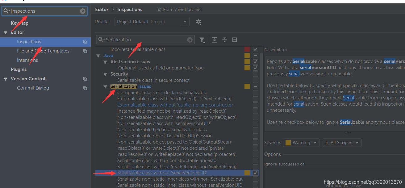Click the Editor breadcrumb link
Viewport: 405px width, 188px height.
click(x=102, y=10)
